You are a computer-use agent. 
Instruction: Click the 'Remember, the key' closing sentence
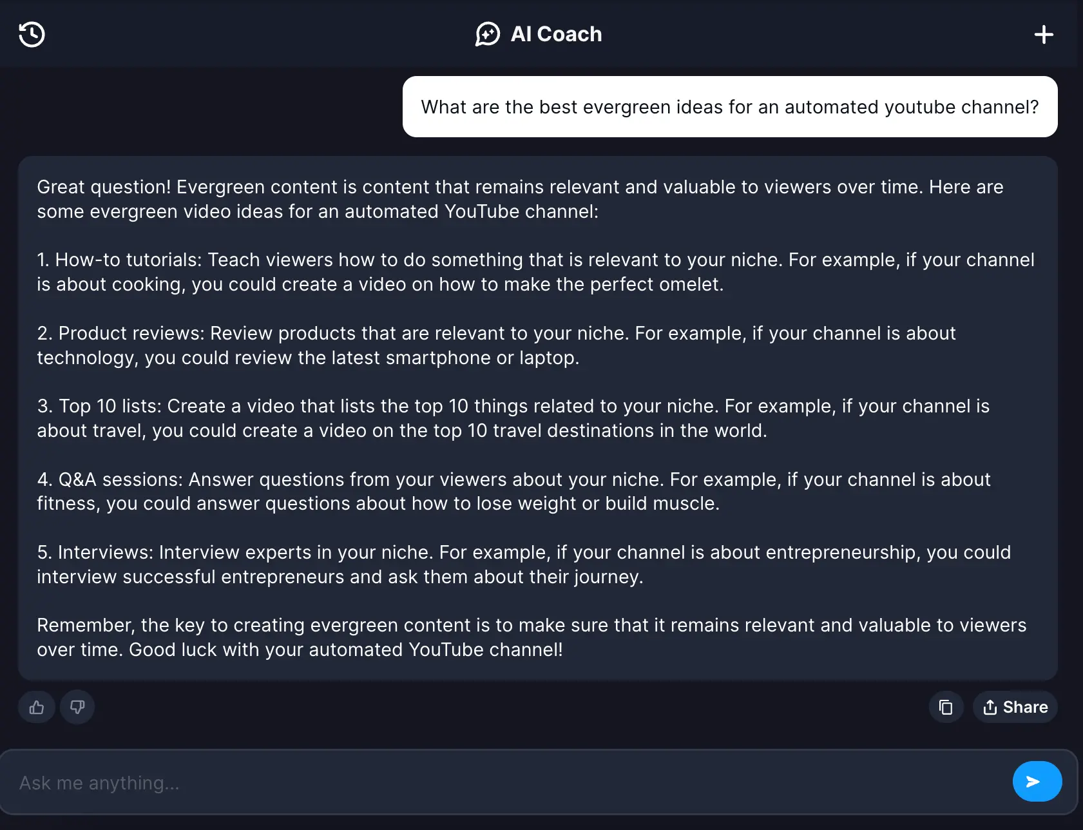(x=531, y=625)
